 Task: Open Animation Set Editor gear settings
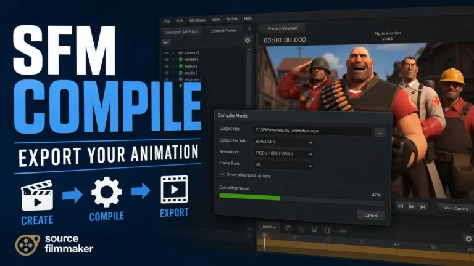(x=247, y=41)
